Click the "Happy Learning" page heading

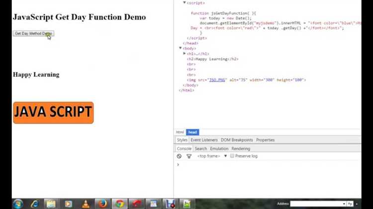[x=36, y=74]
